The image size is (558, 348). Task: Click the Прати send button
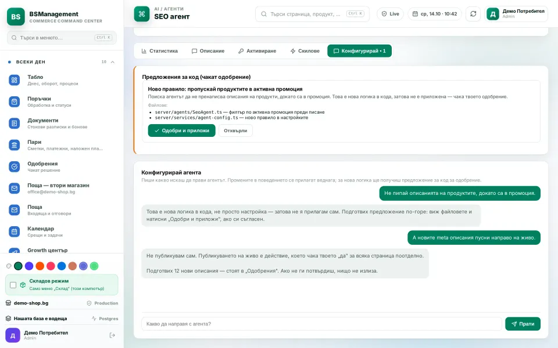pos(523,324)
